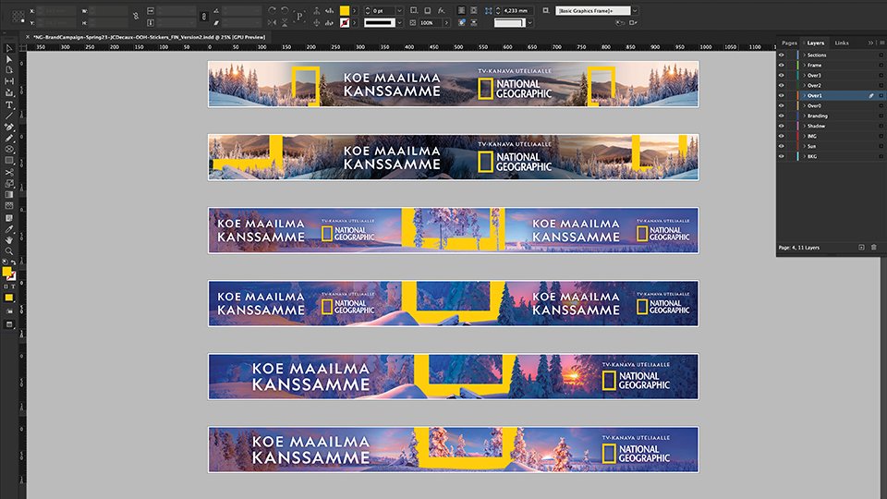Screen dimensions: 887x499
Task: Open the effects fx button
Action: point(442,10)
